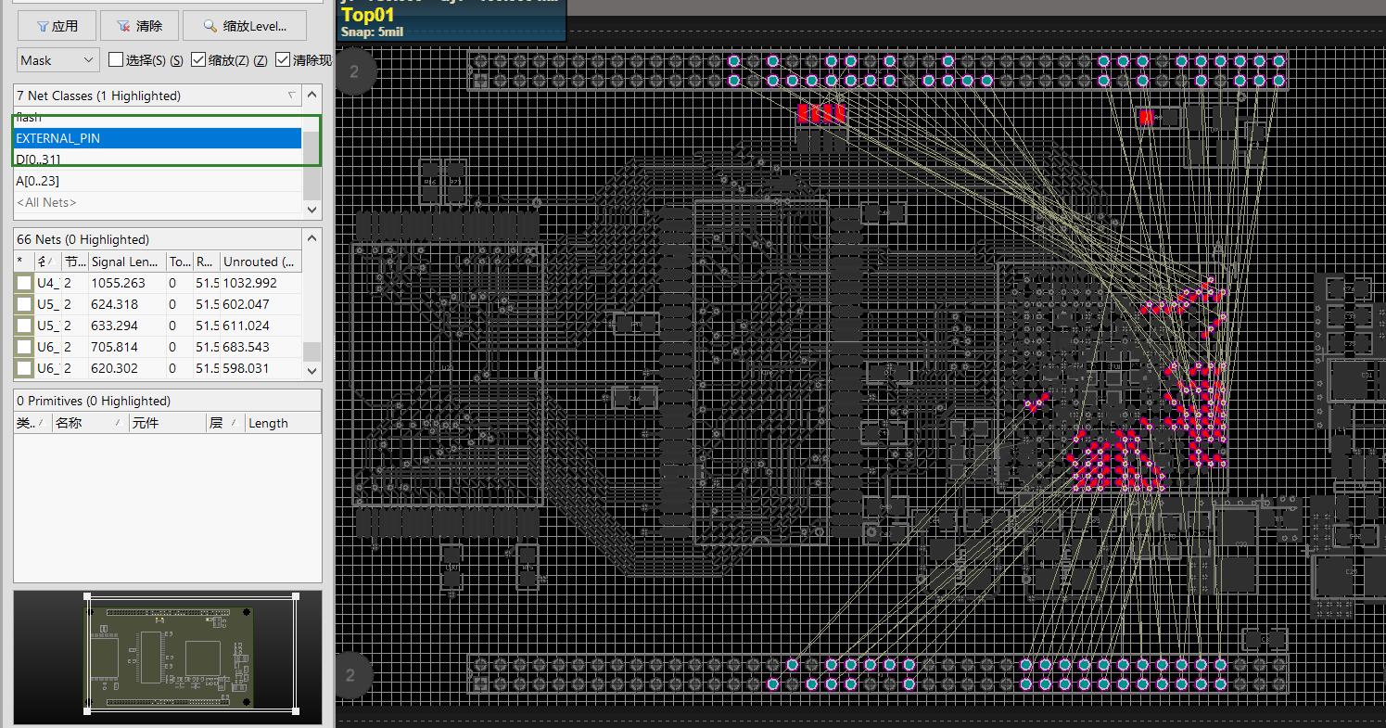The height and width of the screenshot is (728, 1386).
Task: Click the board preview thumbnail
Action: pyautogui.click(x=167, y=656)
